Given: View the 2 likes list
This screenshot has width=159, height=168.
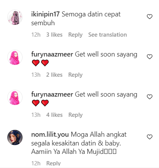Looking at the screenshot, I should coord(54,75).
